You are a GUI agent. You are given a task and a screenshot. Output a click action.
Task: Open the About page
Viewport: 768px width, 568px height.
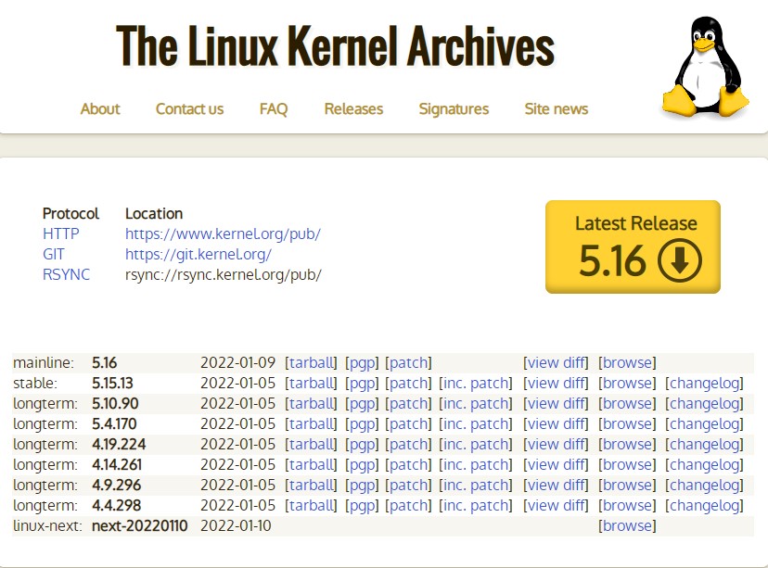pyautogui.click(x=99, y=109)
